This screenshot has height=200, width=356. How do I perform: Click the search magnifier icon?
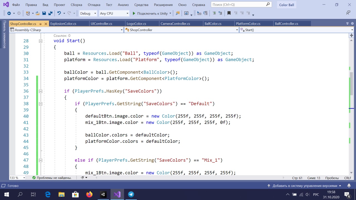click(268, 4)
